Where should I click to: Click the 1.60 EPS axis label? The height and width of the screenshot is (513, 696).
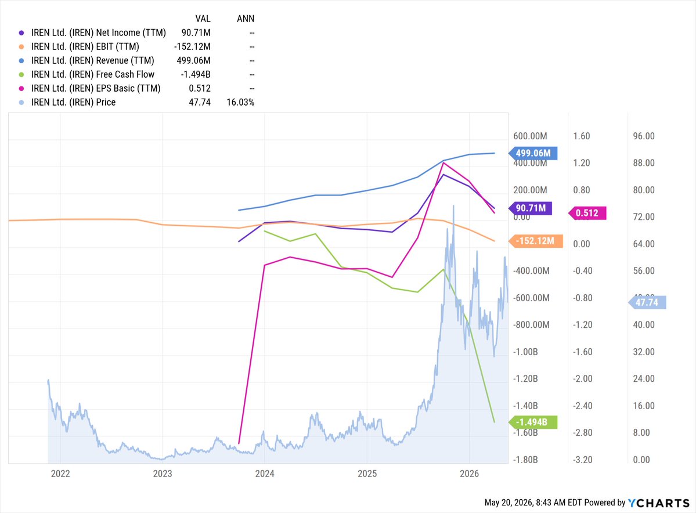(582, 136)
